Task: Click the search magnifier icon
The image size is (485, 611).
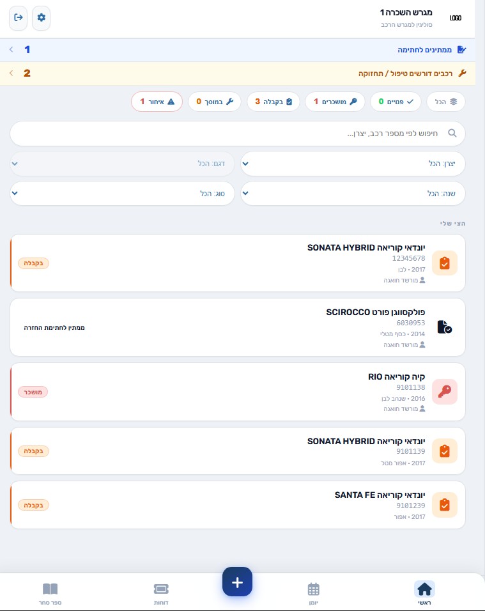Action: tap(452, 134)
